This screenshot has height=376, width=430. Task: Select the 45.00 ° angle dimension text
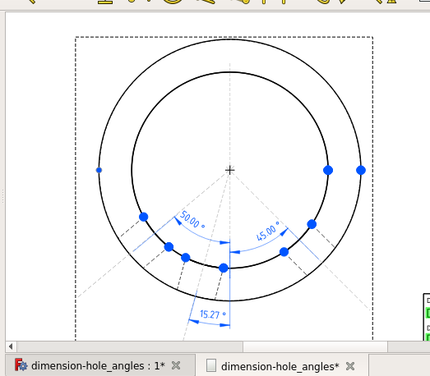(x=268, y=232)
